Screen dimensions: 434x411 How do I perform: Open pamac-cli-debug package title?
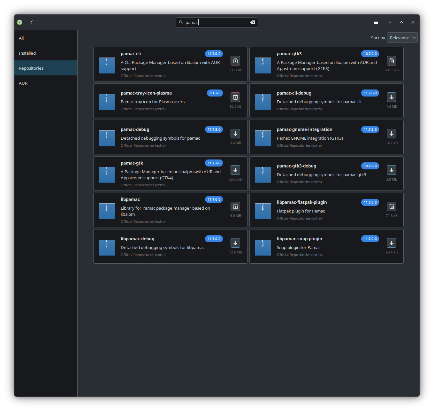click(294, 93)
